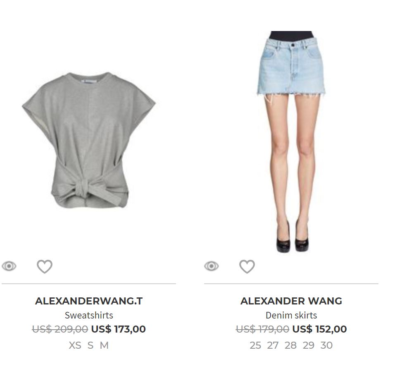Open the grey sweatshirt product image
This screenshot has width=395, height=376.
[x=89, y=140]
